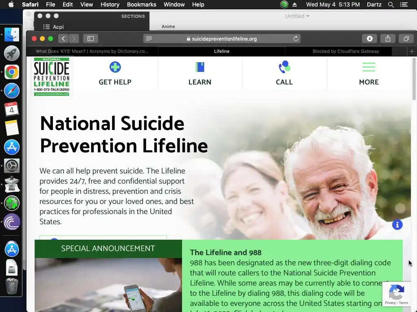This screenshot has height=312, width=417.
Task: Click the SECTIONS header in background window
Action: [x=133, y=16]
